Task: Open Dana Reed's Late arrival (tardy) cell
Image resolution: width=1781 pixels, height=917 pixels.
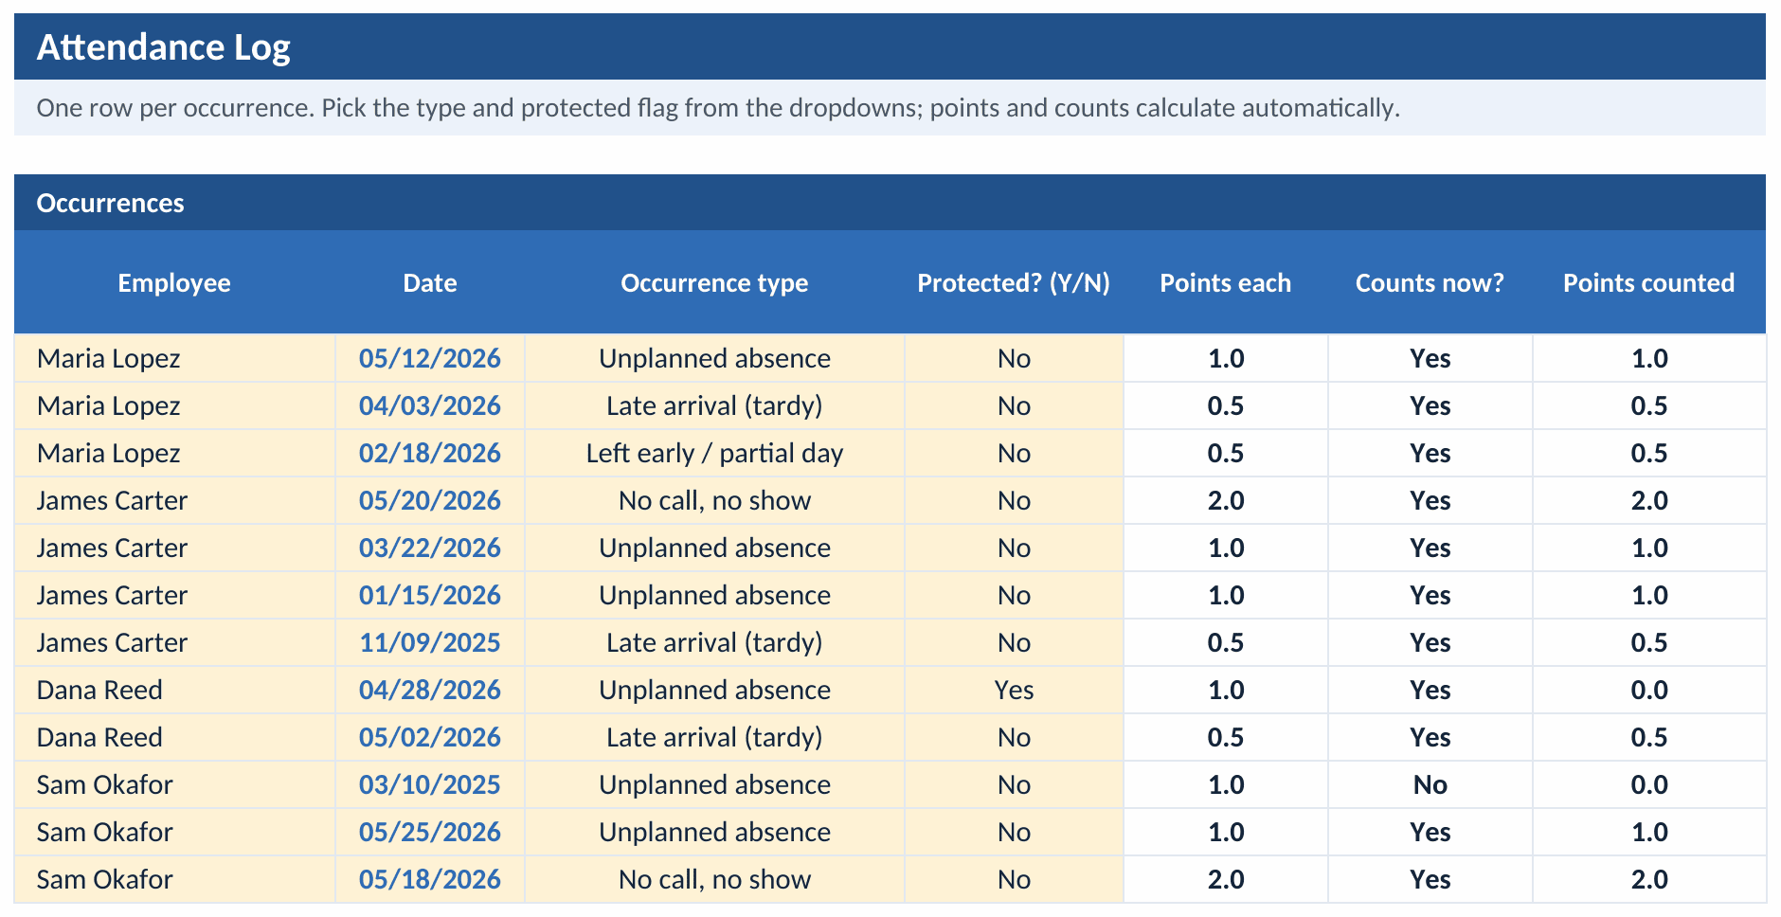Action: 714,737
